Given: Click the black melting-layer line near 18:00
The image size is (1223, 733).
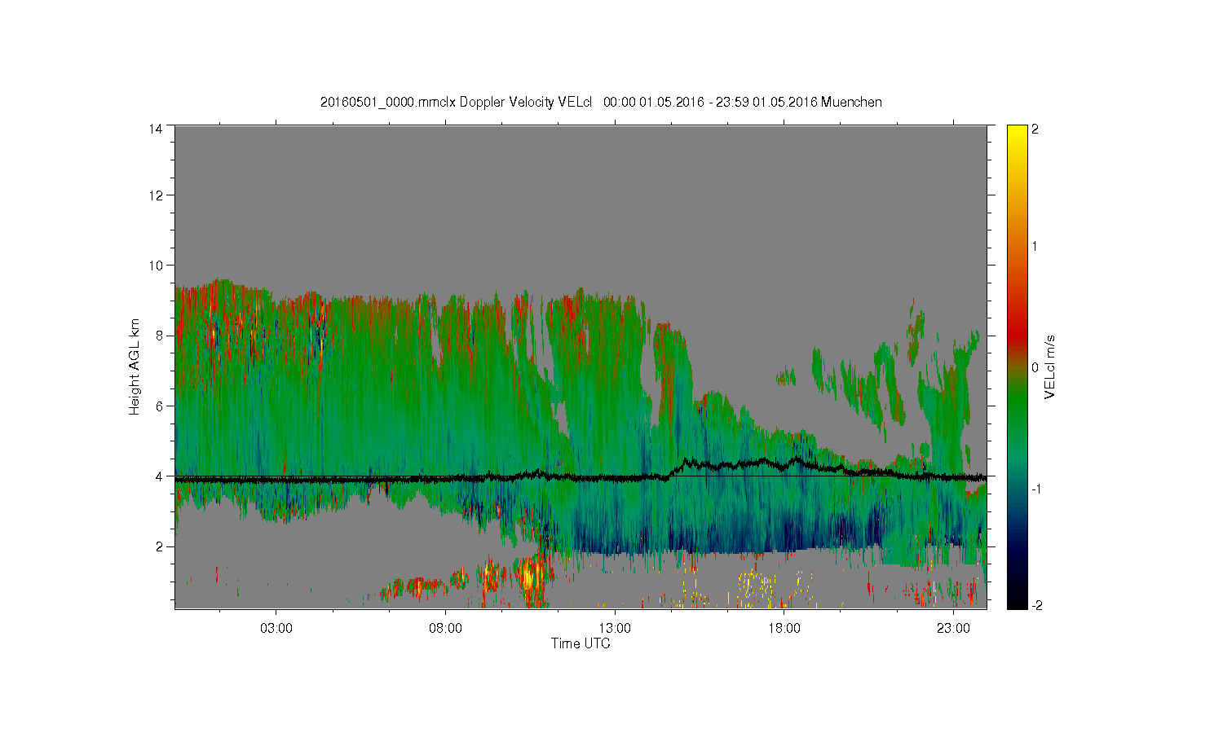Looking at the screenshot, I should pyautogui.click(x=784, y=465).
